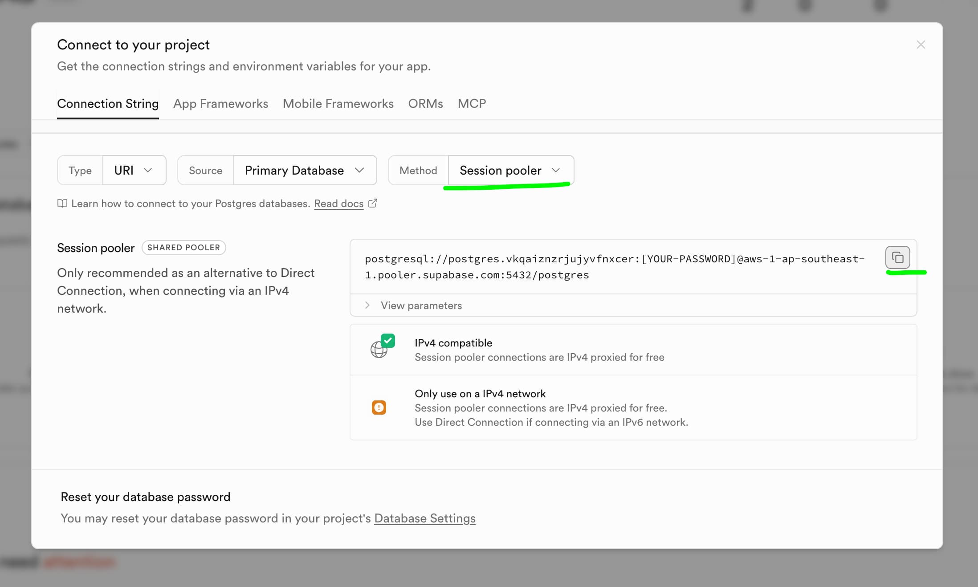Screen dimensions: 978x587
Task: Click the orange warning icon for IPv4 network
Action: tap(379, 408)
